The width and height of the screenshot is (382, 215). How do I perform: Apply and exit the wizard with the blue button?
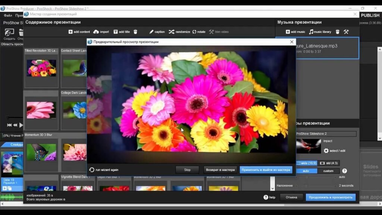pos(266,170)
